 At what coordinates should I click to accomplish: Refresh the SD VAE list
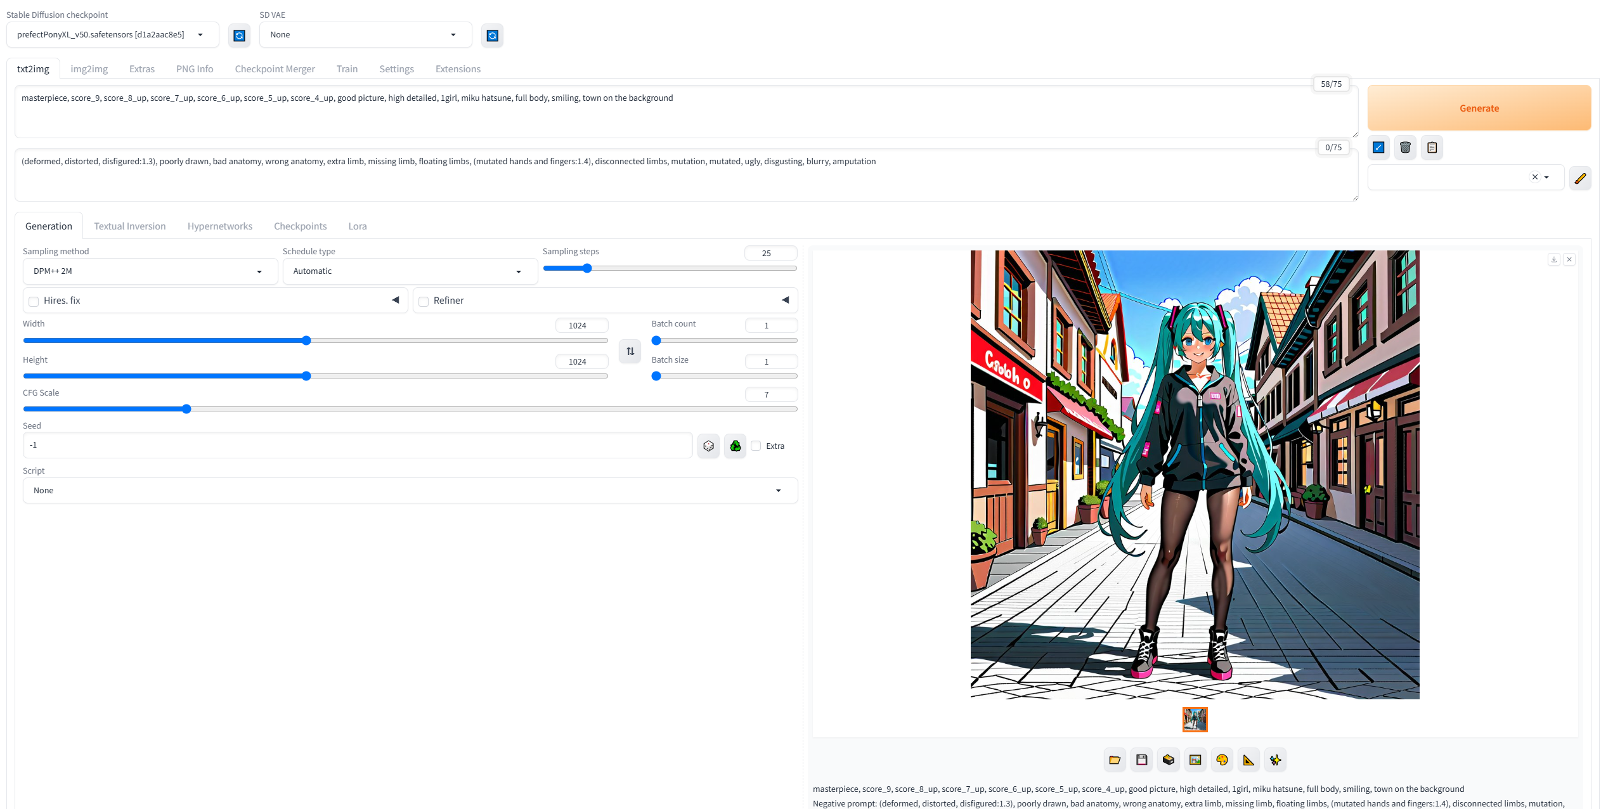click(492, 36)
